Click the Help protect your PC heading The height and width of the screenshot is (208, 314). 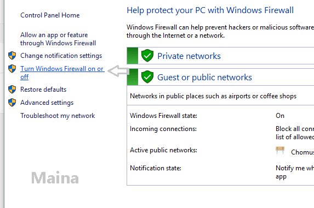point(210,10)
